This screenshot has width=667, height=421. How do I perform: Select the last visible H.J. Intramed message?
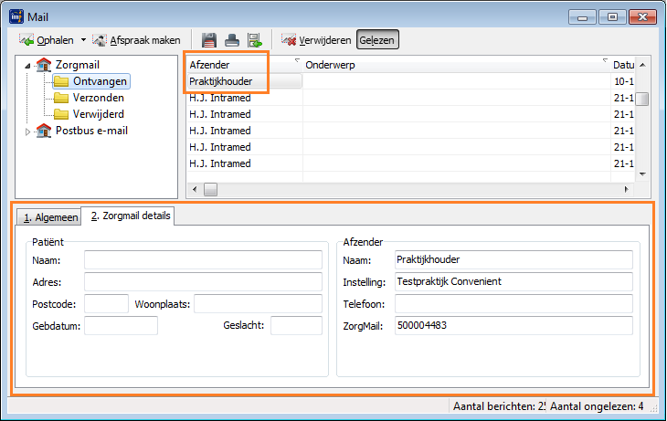click(x=410, y=163)
